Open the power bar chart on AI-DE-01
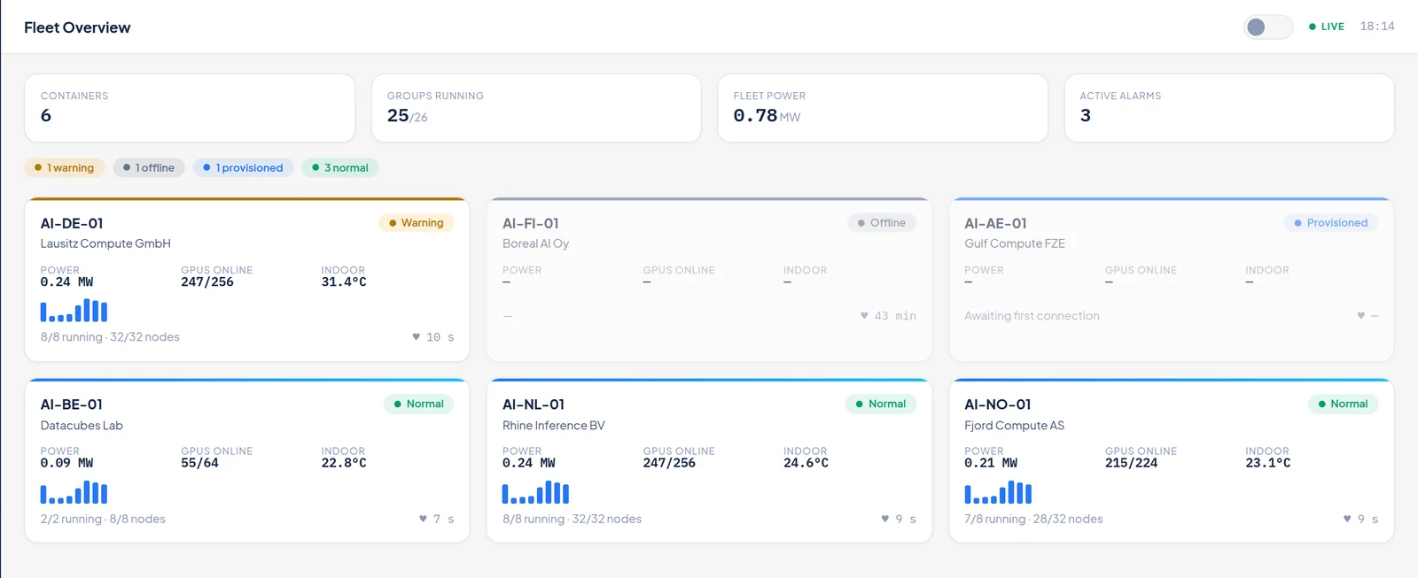This screenshot has height=578, width=1418. (x=74, y=311)
